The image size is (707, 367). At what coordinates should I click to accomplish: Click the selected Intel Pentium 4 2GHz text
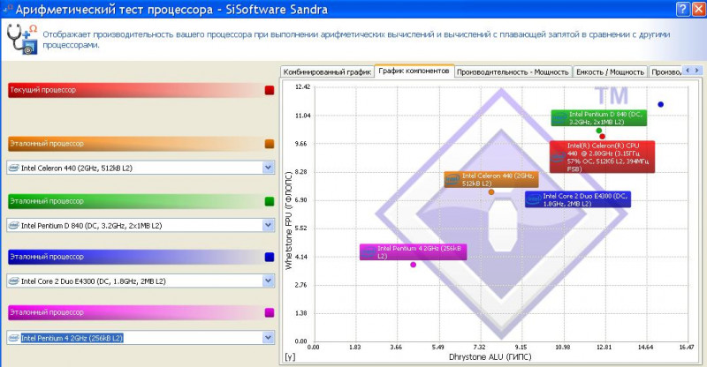click(x=72, y=338)
